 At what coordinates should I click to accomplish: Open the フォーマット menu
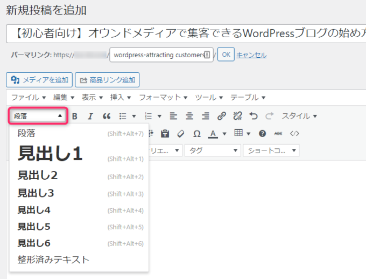(x=163, y=97)
